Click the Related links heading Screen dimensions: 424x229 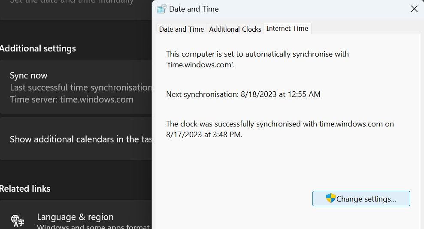pos(25,189)
